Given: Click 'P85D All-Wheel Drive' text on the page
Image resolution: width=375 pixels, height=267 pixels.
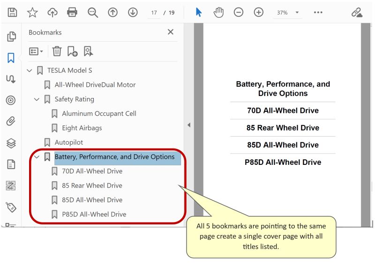Looking at the screenshot, I should (x=283, y=162).
